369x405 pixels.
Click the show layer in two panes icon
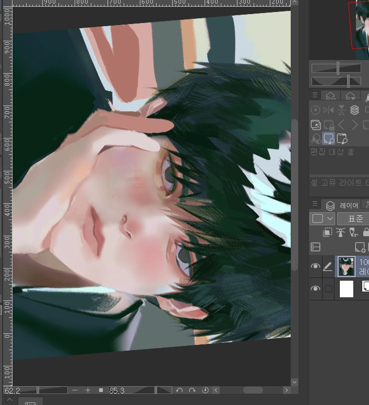315,247
